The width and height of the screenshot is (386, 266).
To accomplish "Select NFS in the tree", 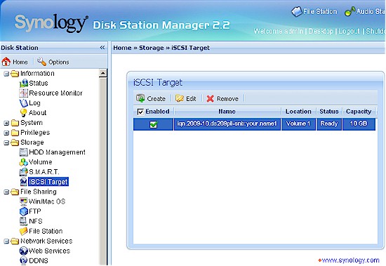I will 36,221.
